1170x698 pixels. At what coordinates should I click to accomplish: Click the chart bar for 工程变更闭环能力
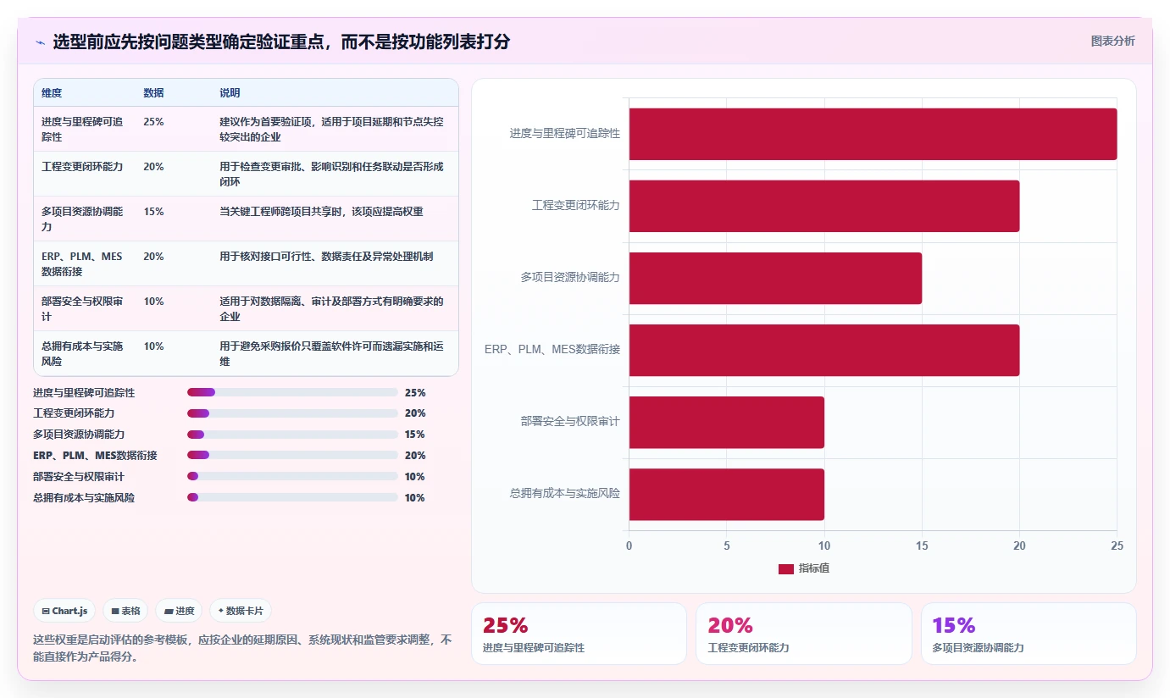(823, 206)
